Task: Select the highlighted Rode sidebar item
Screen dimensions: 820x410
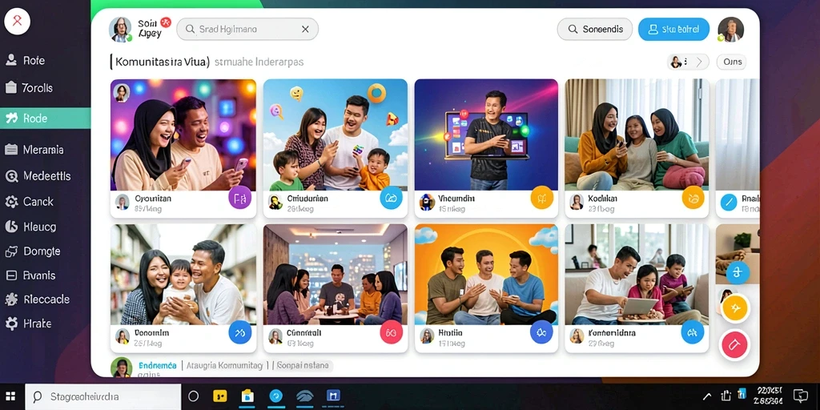Action: [x=45, y=119]
